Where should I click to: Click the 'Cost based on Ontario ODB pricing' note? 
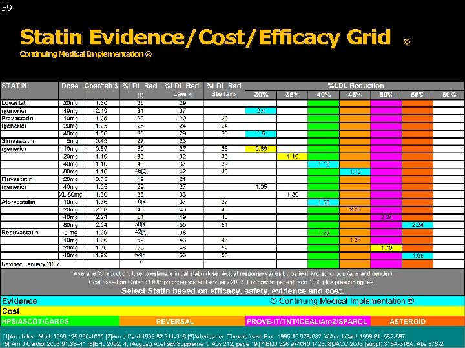tap(231, 282)
